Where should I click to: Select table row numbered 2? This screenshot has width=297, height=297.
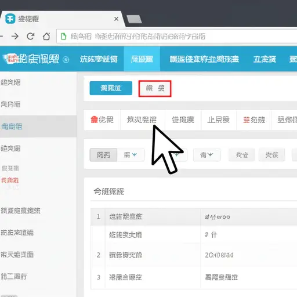194,255
